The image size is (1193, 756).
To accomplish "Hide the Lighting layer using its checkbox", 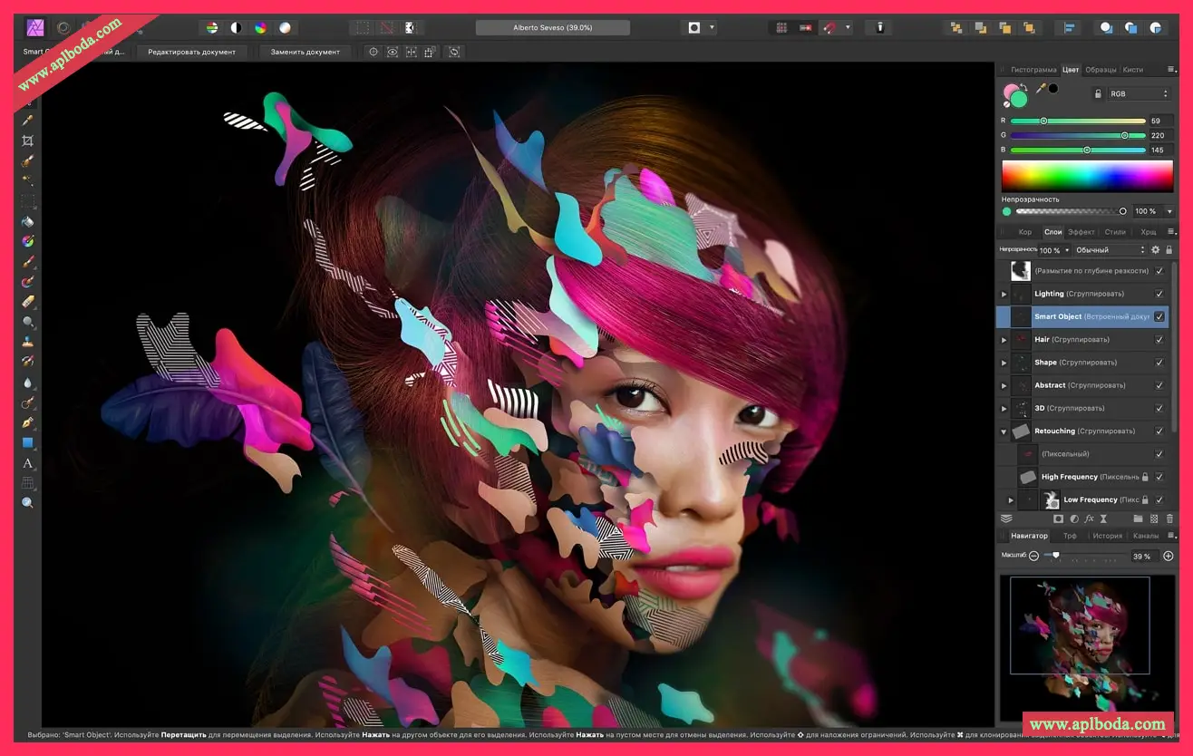I will [x=1159, y=294].
